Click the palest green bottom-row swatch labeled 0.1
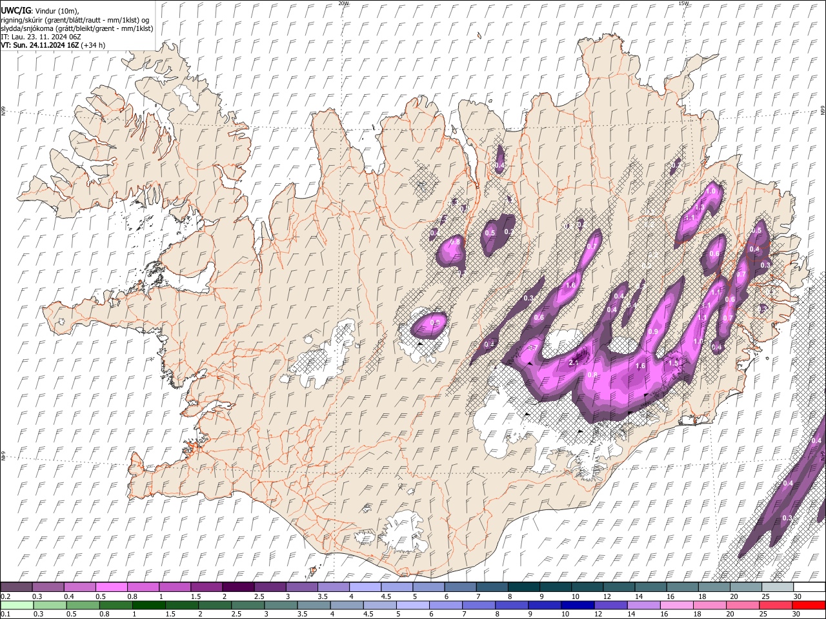826x619 pixels. pos(17,605)
